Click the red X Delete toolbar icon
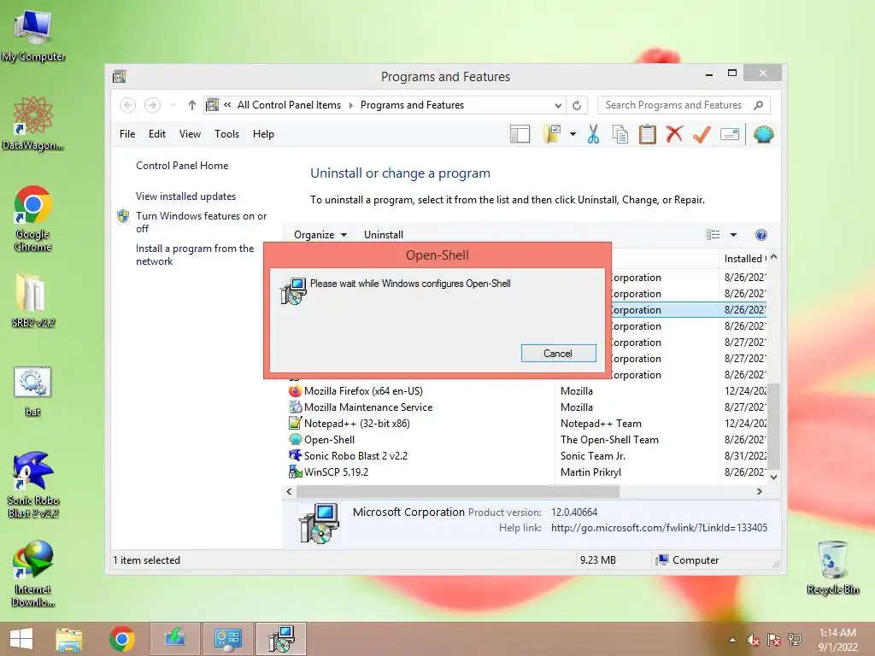Screen dimensions: 875x656 tap(674, 134)
